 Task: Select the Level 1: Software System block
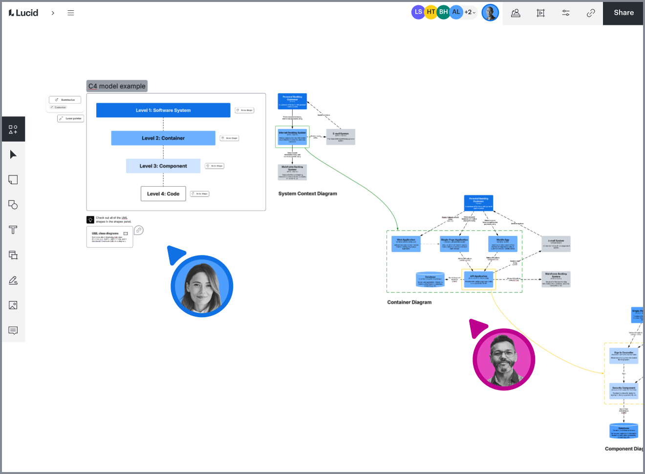[163, 110]
